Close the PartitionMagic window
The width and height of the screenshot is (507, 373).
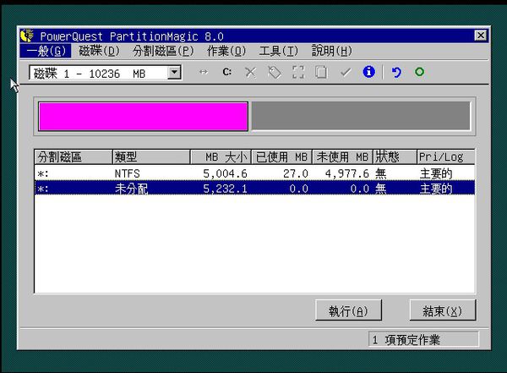pos(481,36)
